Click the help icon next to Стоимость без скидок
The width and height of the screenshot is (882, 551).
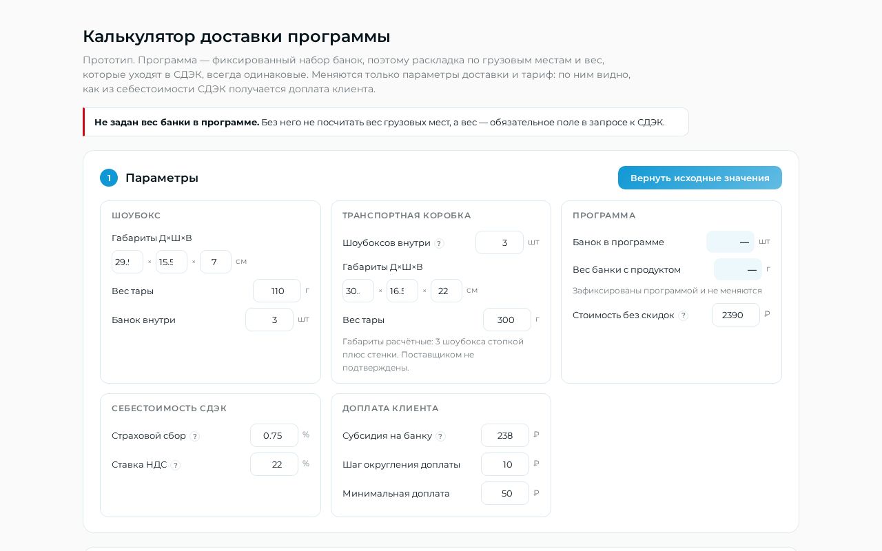(684, 315)
